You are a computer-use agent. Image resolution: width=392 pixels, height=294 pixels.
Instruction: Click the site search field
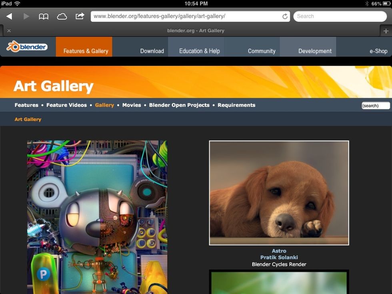(x=375, y=106)
